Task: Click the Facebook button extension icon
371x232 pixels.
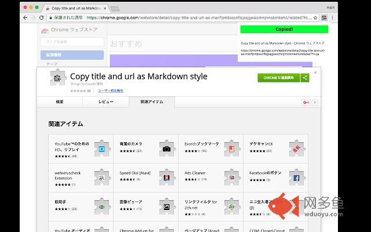Action: (x=297, y=177)
